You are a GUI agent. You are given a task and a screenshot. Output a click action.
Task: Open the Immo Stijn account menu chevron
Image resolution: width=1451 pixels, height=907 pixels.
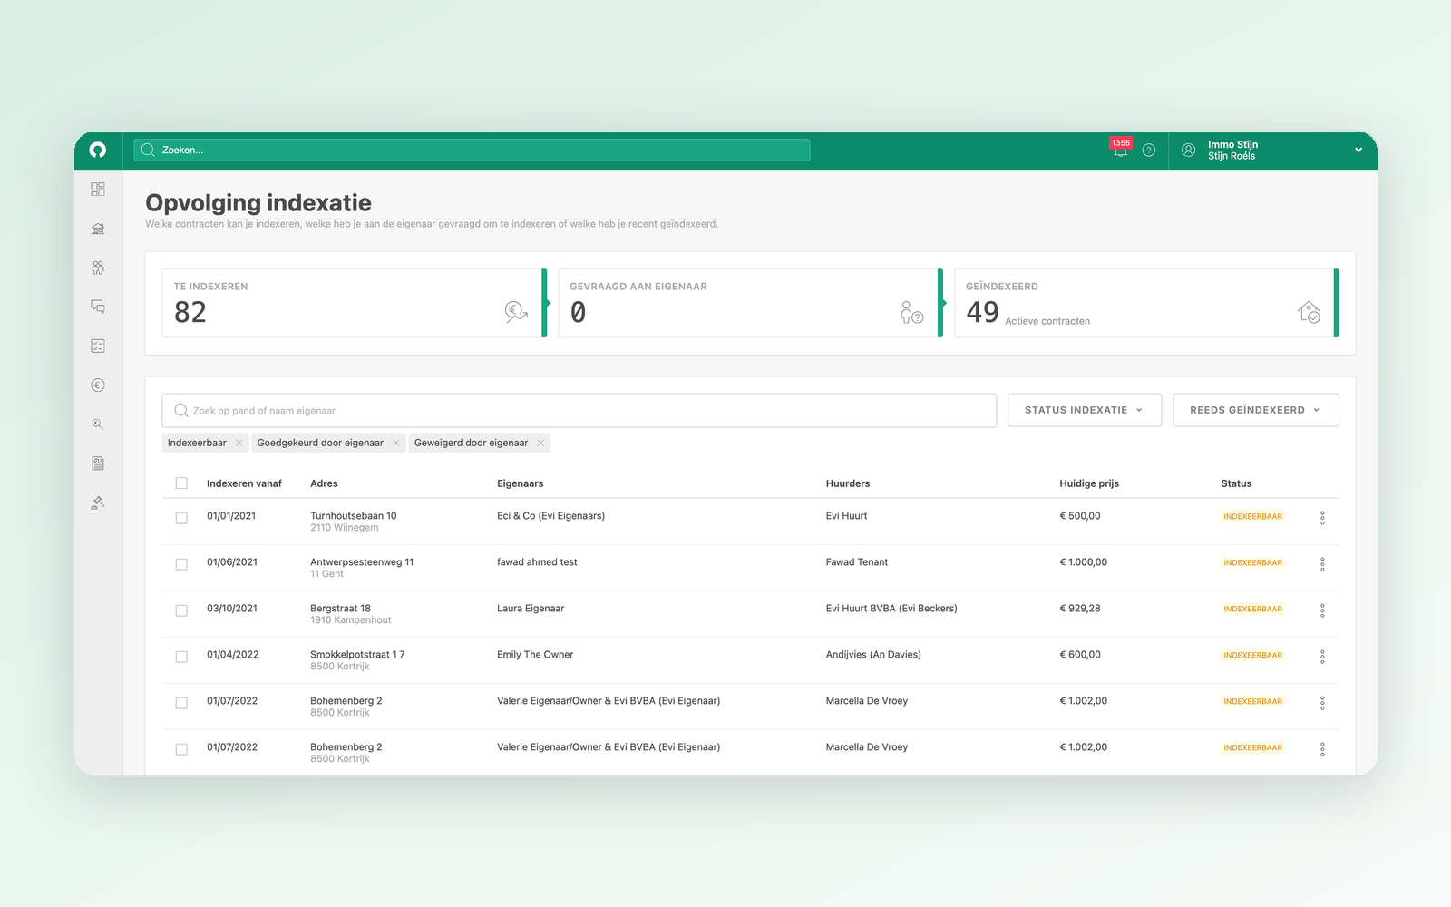(x=1358, y=151)
